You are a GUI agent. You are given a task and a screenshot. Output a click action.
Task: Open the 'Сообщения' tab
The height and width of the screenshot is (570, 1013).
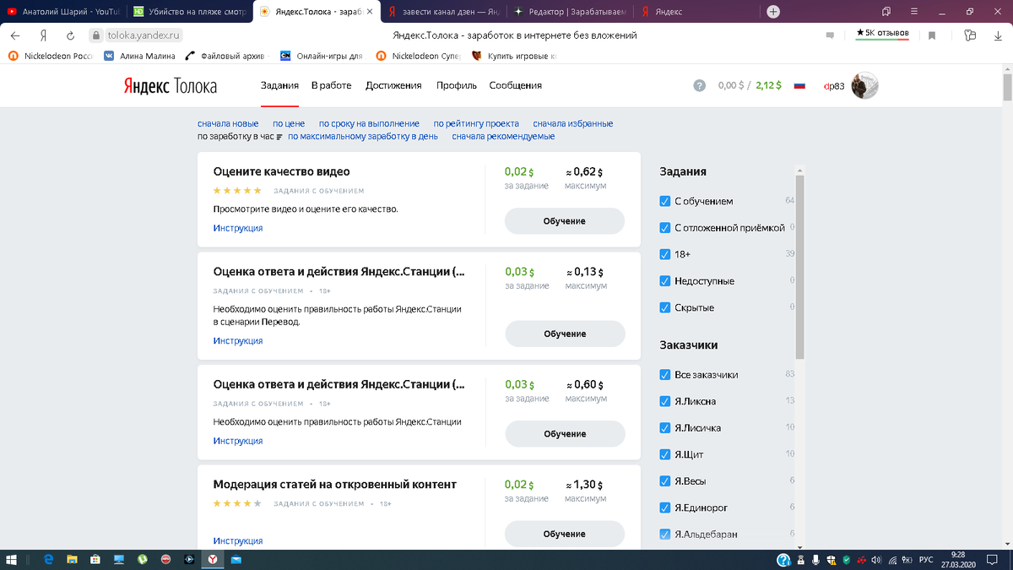pyautogui.click(x=516, y=85)
